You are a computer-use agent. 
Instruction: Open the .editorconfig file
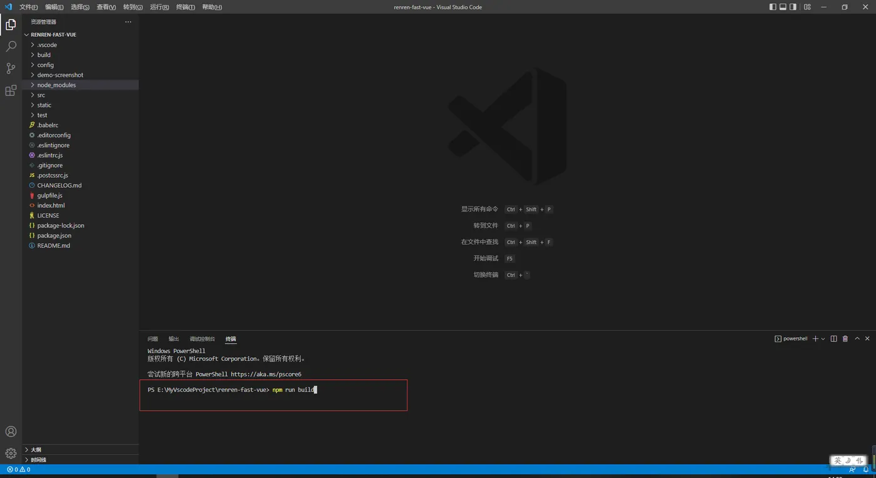coord(80,135)
